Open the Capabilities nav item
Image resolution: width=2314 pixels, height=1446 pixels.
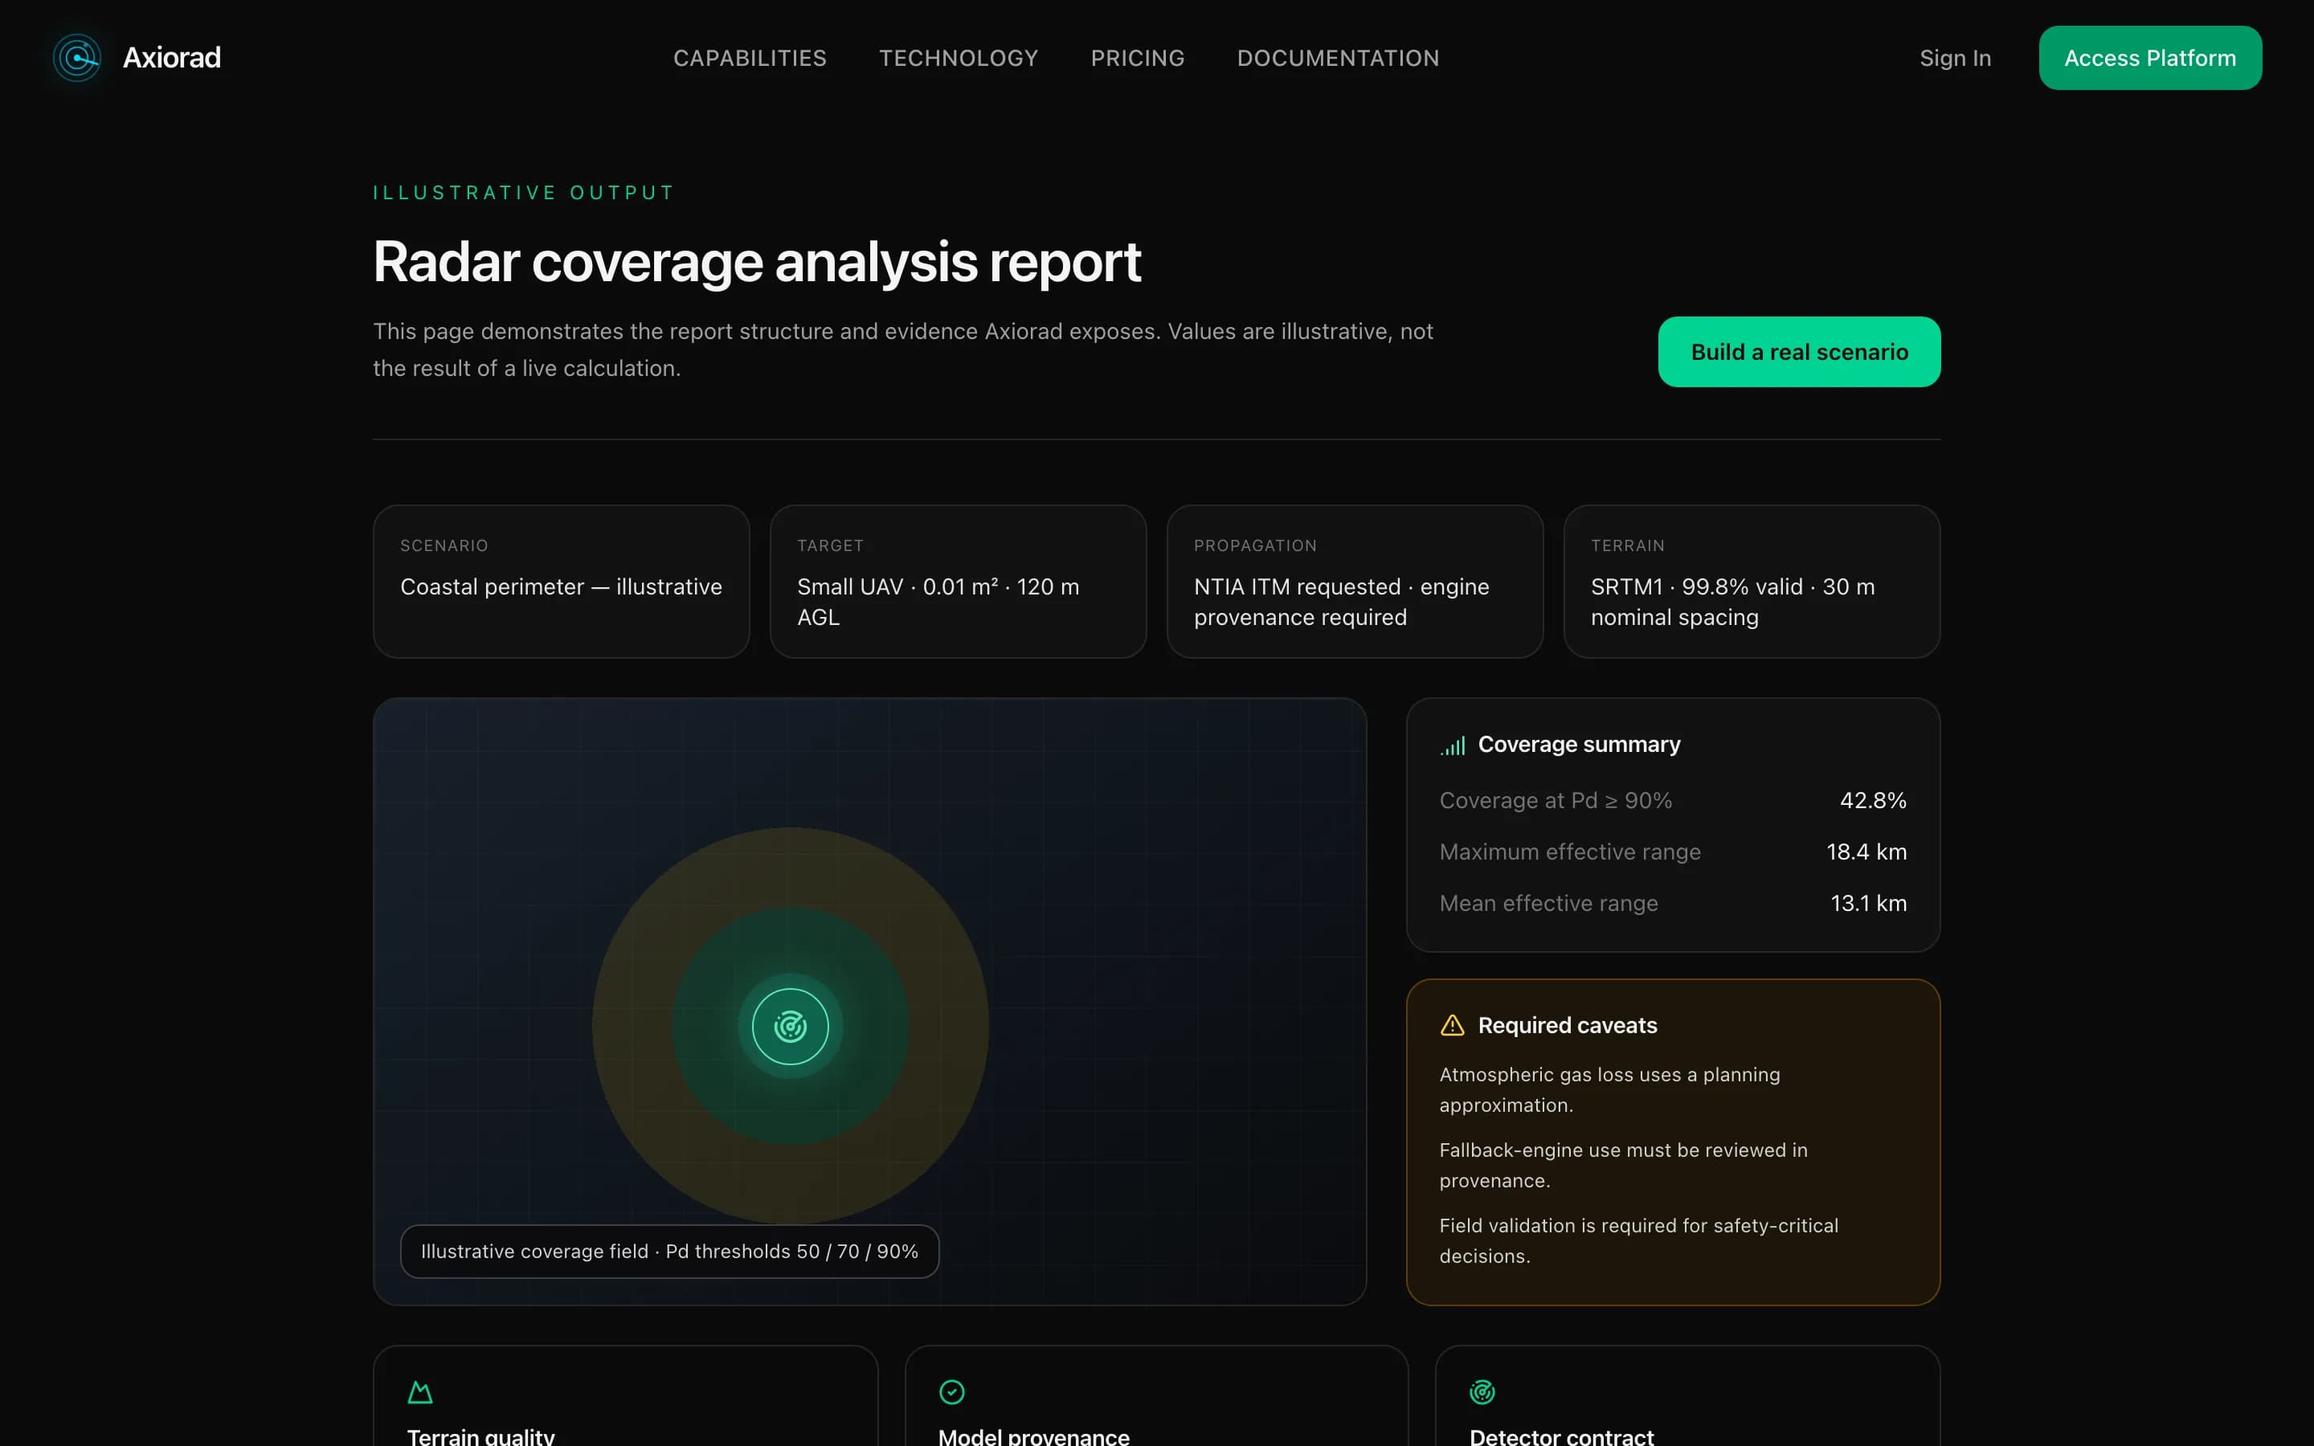(750, 59)
